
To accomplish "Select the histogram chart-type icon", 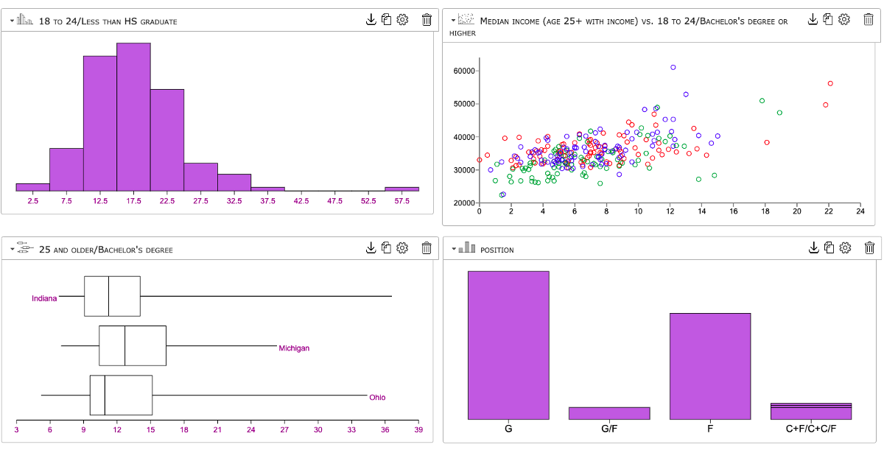I will pos(23,19).
